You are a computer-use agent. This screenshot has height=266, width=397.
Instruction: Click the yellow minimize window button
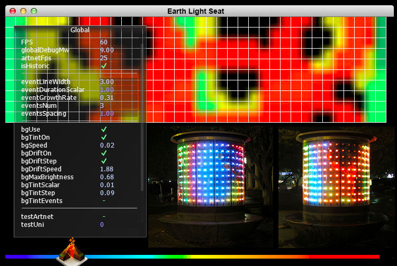(x=23, y=11)
